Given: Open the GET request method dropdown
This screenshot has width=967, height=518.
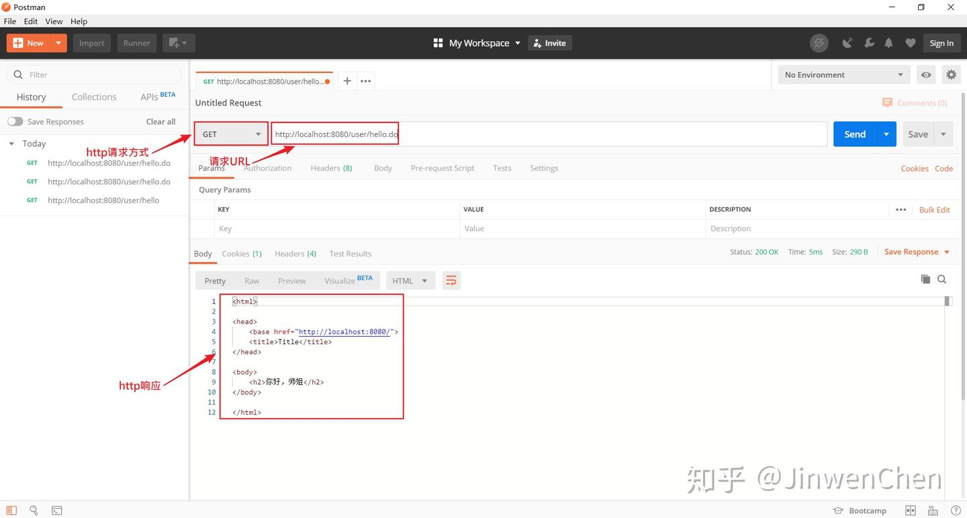Looking at the screenshot, I should coord(230,134).
